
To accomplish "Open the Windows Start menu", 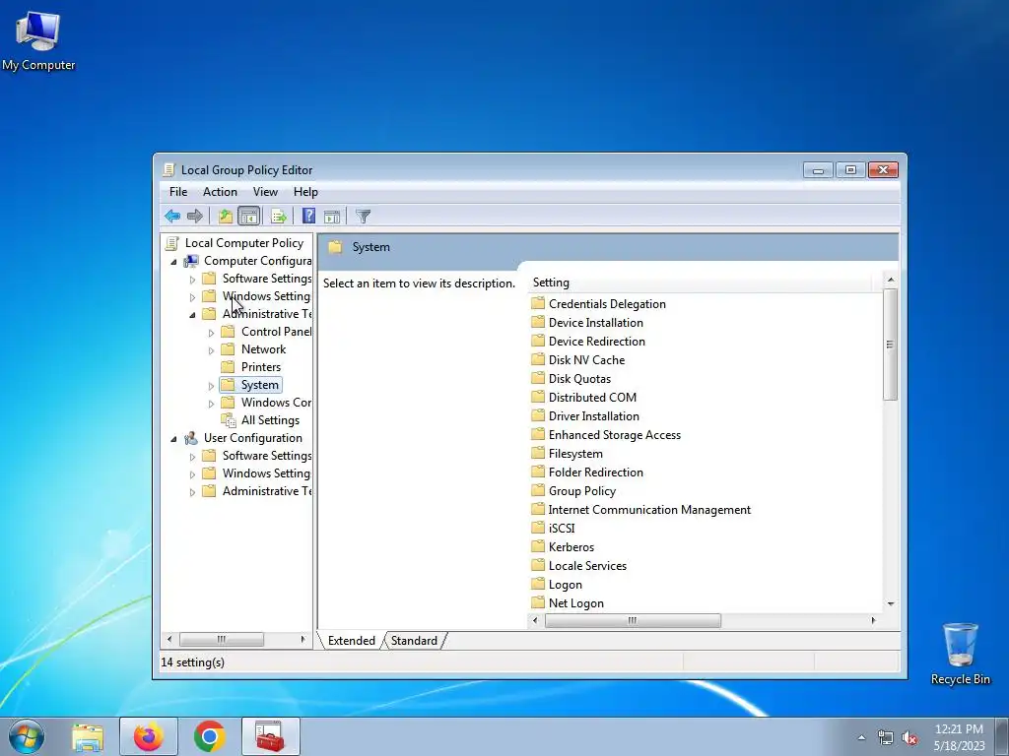I will pos(26,736).
